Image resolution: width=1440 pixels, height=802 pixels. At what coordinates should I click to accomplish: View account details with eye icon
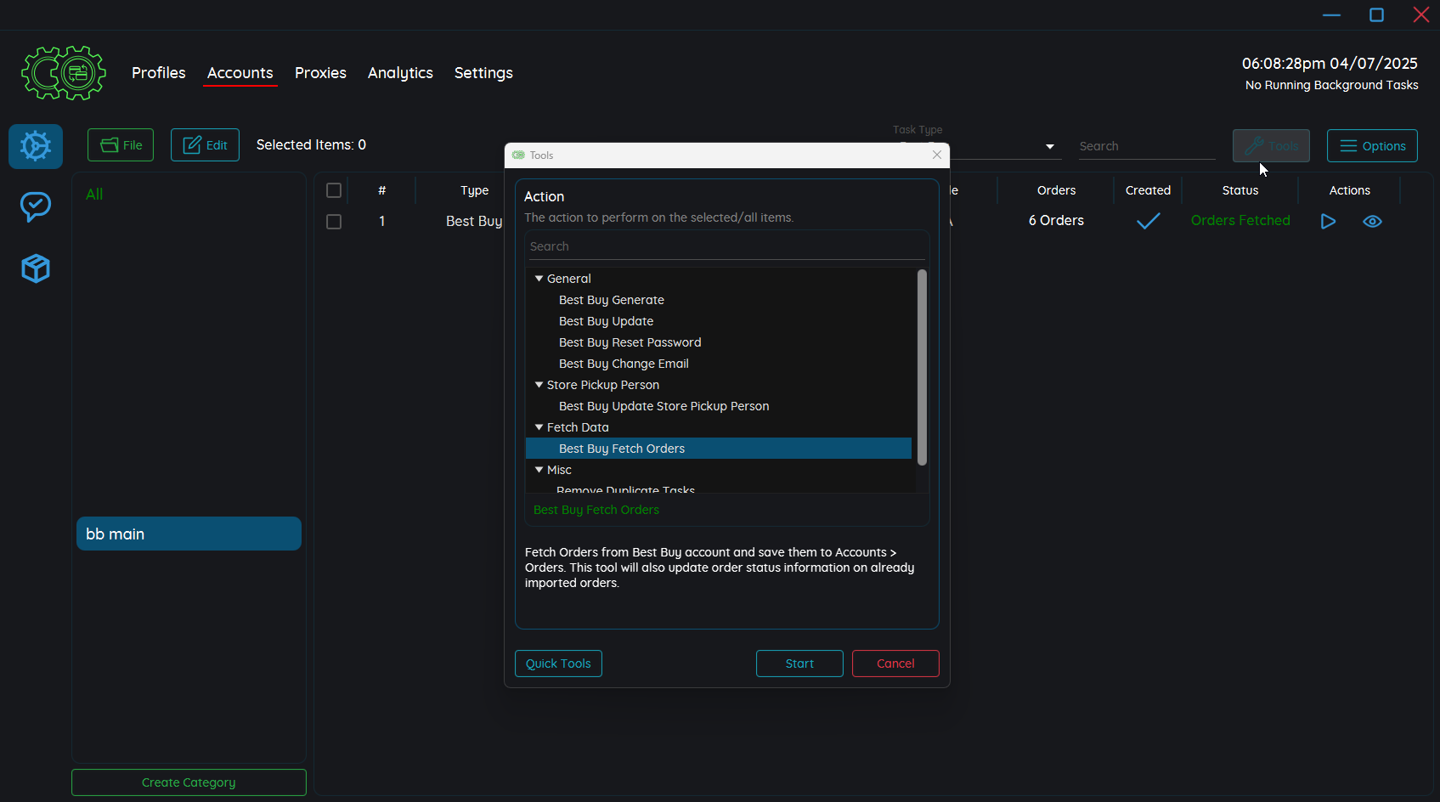click(1372, 222)
